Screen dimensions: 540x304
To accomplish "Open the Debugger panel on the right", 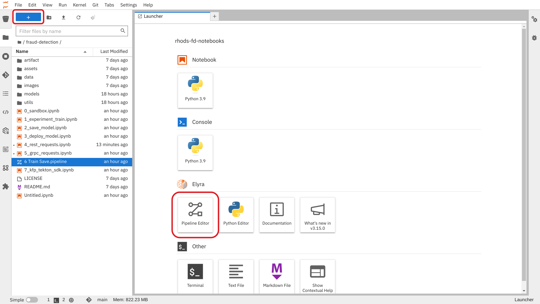I will [535, 38].
